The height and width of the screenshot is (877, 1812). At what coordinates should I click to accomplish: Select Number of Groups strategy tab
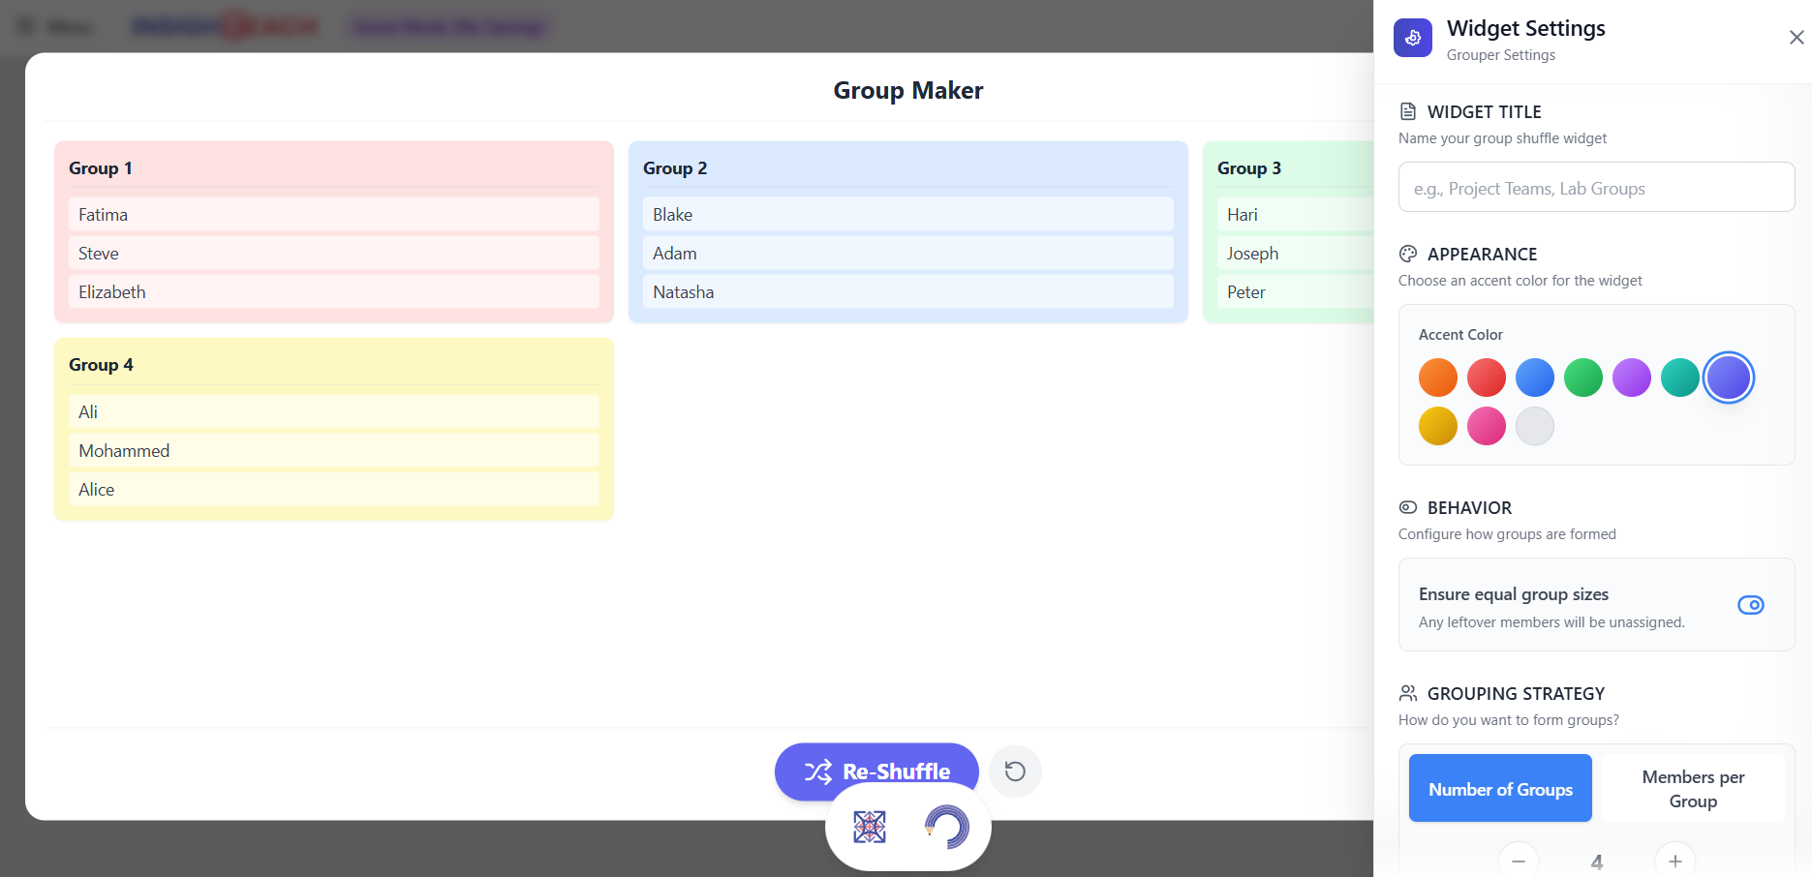click(x=1500, y=789)
